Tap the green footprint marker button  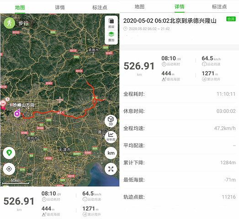click(x=9, y=153)
